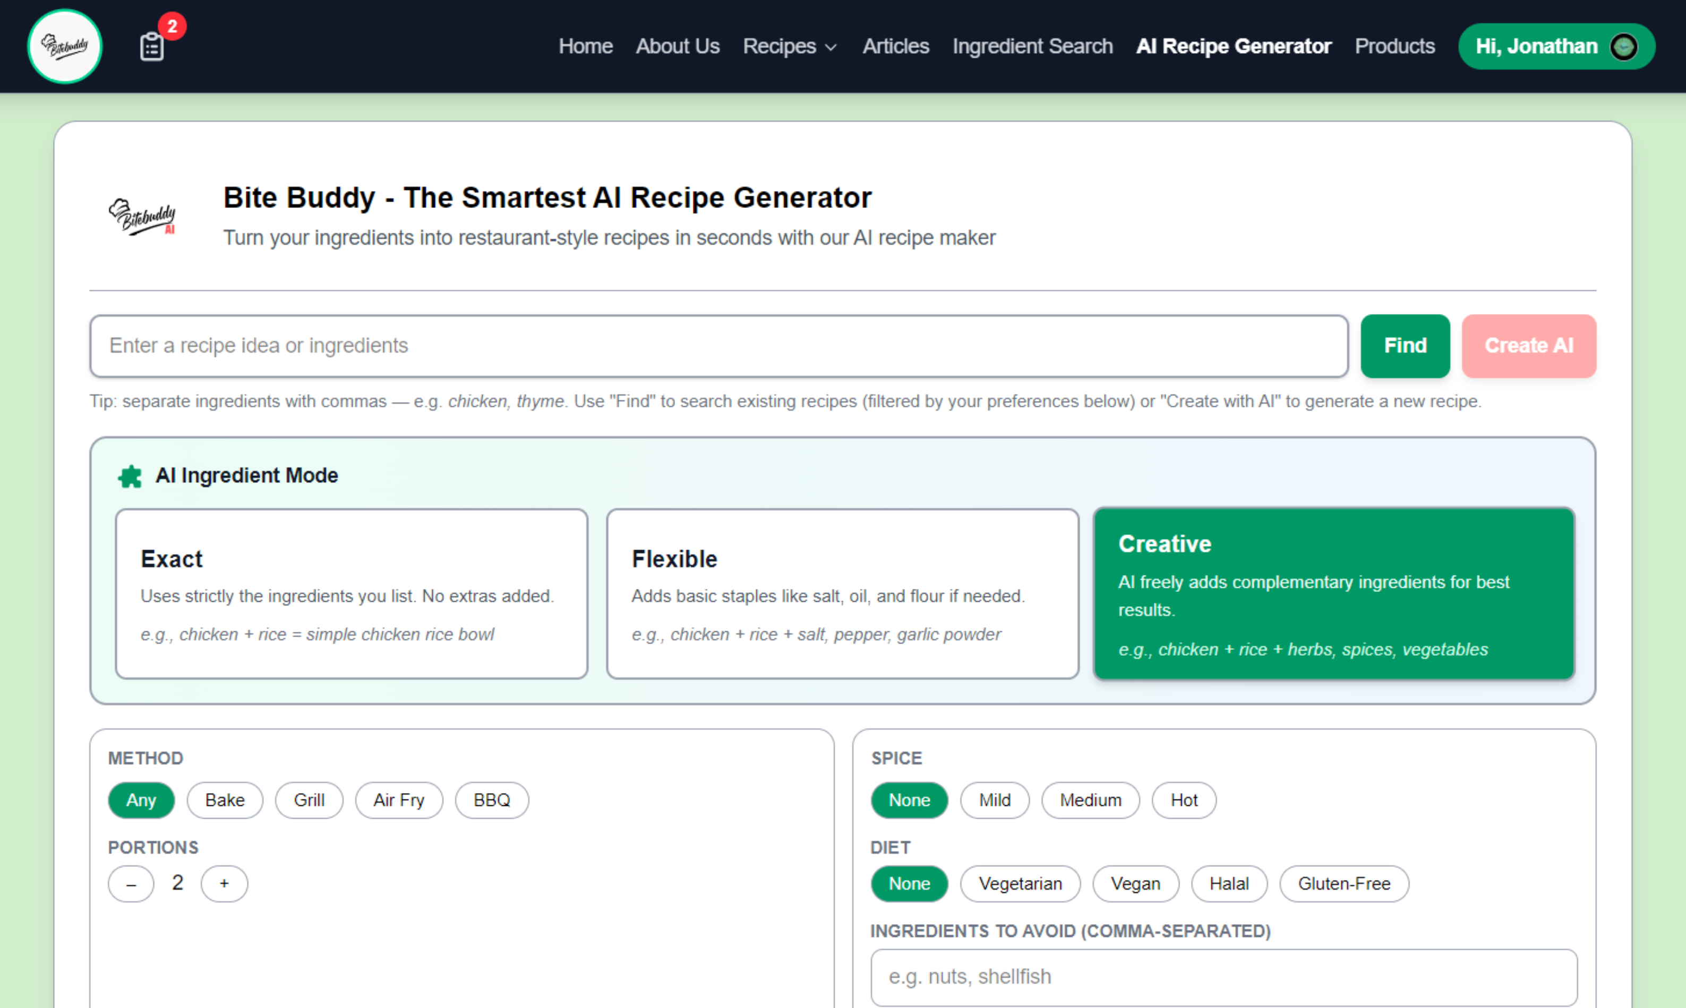This screenshot has height=1008, width=1686.
Task: Click the user avatar icon beside Hi, Jonathan
Action: (1623, 46)
